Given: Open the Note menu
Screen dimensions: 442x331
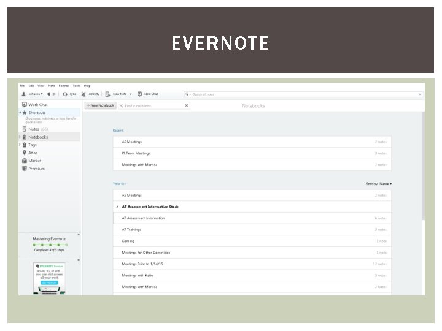Looking at the screenshot, I should pos(52,86).
